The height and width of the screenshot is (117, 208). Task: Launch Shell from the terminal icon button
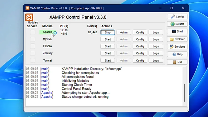coord(177,32)
